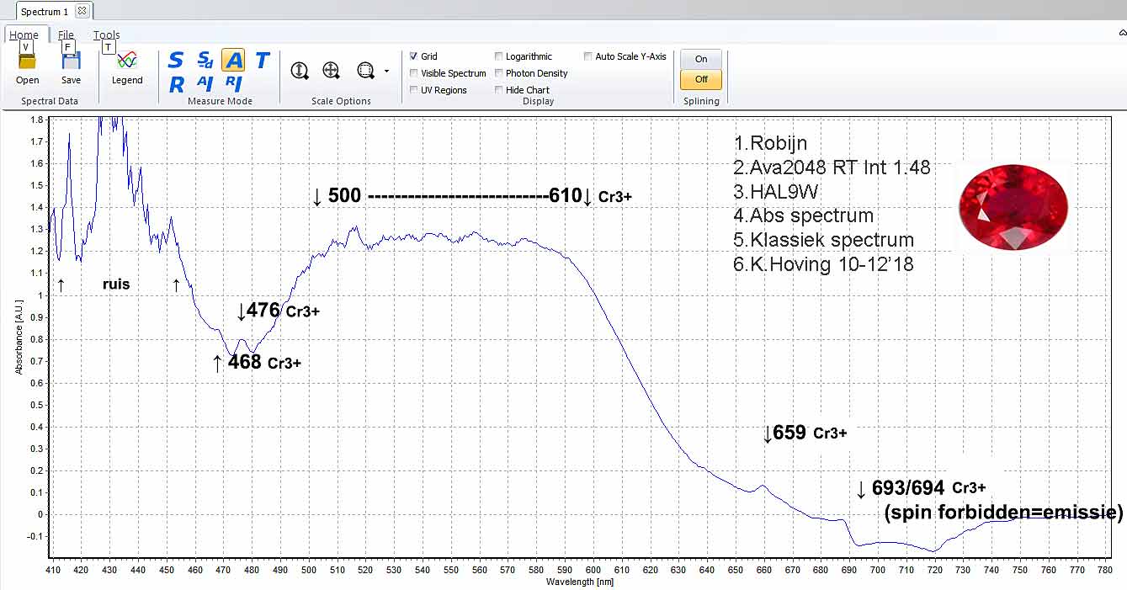Click the ruby gemstone image
1127x590 pixels.
click(x=1013, y=207)
